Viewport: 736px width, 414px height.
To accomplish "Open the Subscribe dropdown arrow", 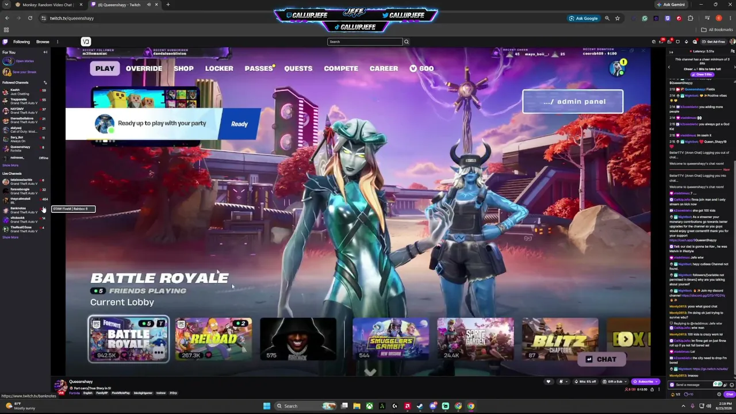I will (x=657, y=382).
